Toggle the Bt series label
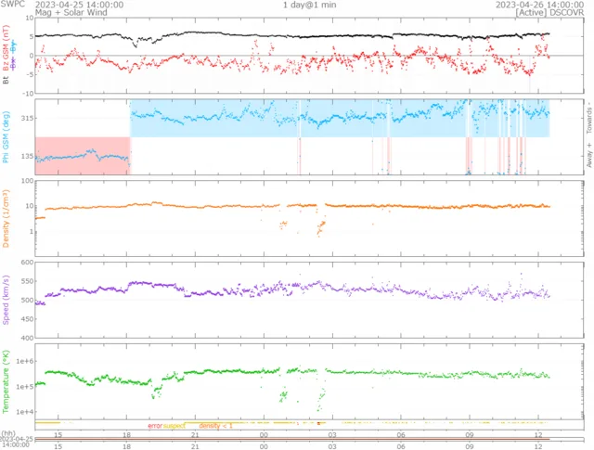This screenshot has width=594, height=450. (x=6, y=81)
